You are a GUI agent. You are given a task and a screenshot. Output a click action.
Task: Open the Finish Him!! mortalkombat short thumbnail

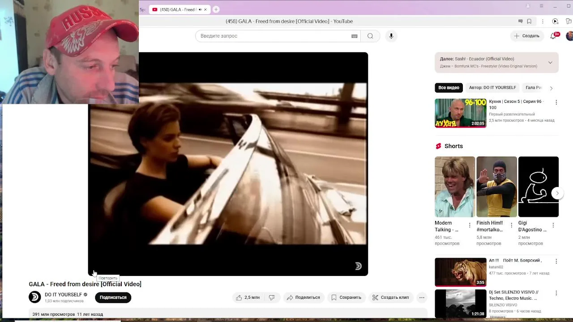click(496, 187)
